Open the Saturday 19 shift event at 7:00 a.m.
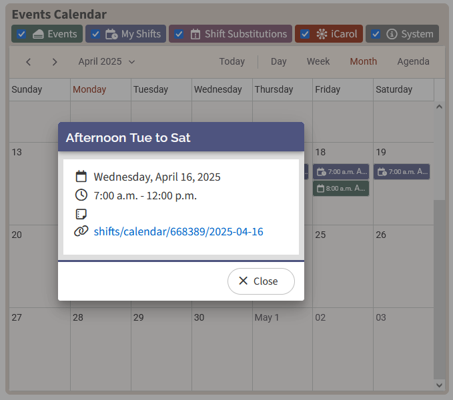 coord(402,172)
